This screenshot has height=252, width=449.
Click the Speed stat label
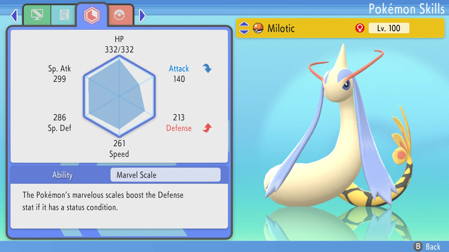point(119,154)
